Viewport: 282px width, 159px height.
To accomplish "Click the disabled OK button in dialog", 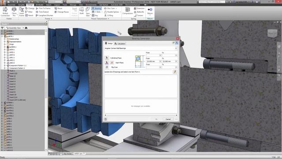I will pyautogui.click(x=156, y=119).
